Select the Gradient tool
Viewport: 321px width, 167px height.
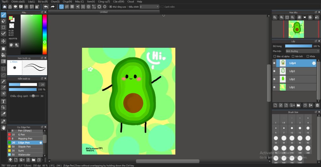(3, 61)
